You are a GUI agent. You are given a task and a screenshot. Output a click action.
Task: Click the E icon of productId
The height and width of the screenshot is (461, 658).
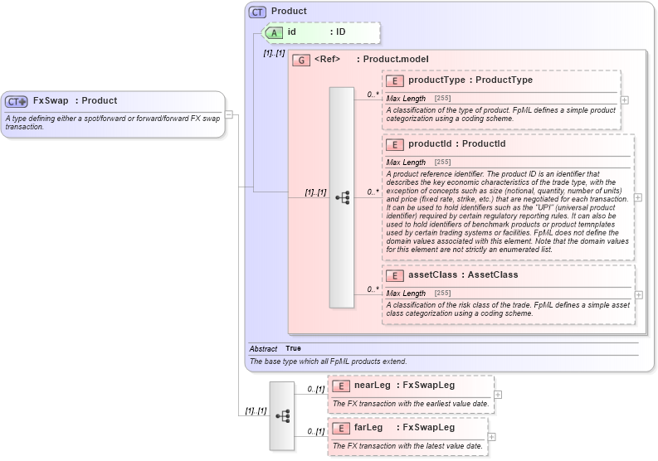coord(395,145)
